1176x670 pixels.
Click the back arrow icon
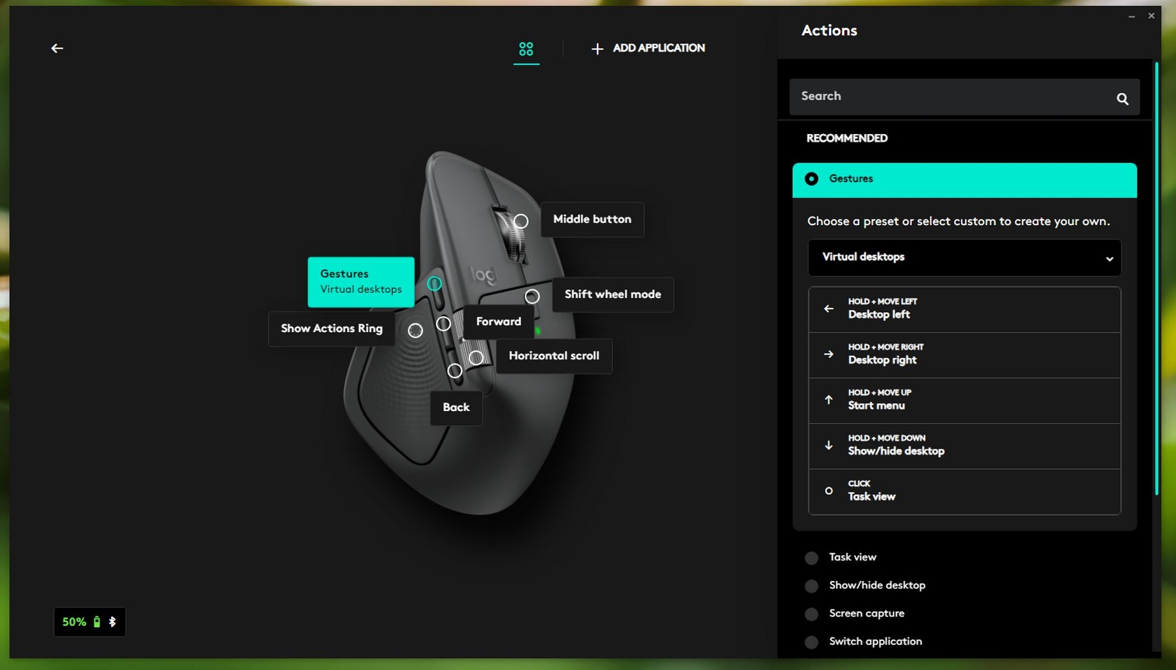pos(57,48)
